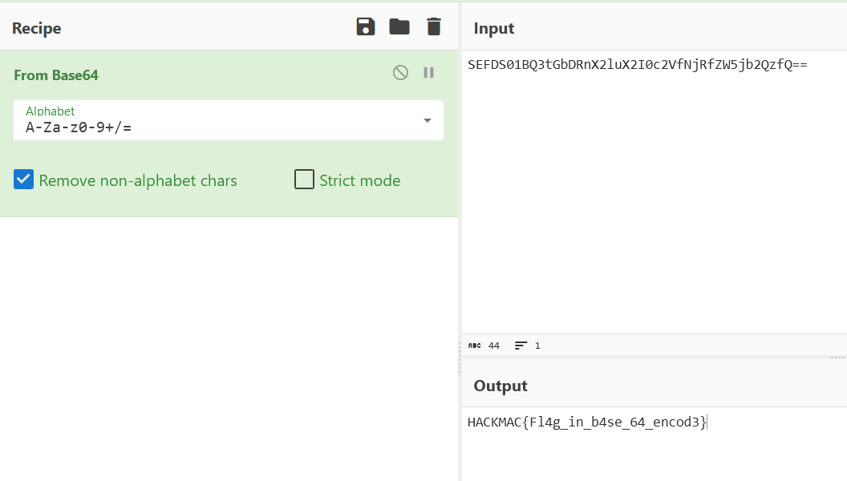
Task: Grab the divider between Input and Output
Action: [x=837, y=357]
